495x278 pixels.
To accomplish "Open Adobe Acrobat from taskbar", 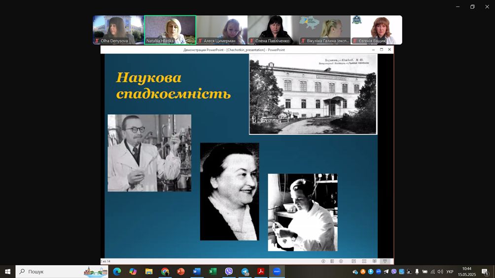I will pyautogui.click(x=261, y=272).
